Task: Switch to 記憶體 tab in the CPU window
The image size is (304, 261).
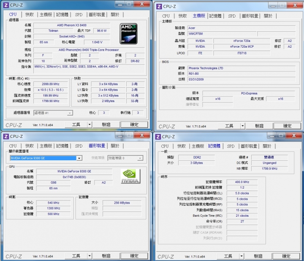Action: (62, 14)
